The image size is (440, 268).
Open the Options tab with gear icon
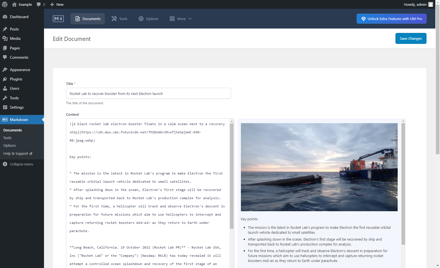[148, 19]
